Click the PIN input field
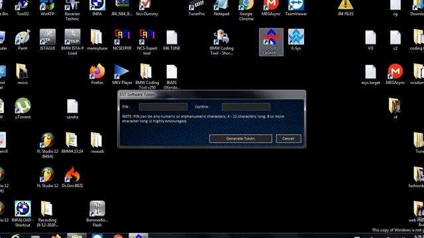This screenshot has height=238, width=424. point(163,107)
